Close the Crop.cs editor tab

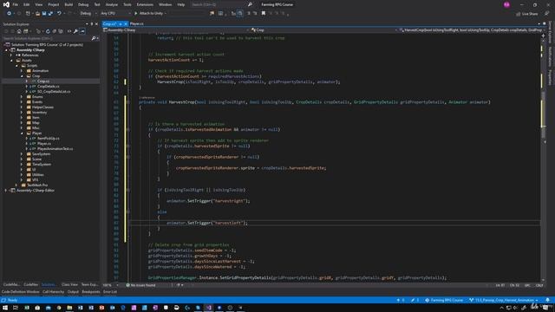126,23
